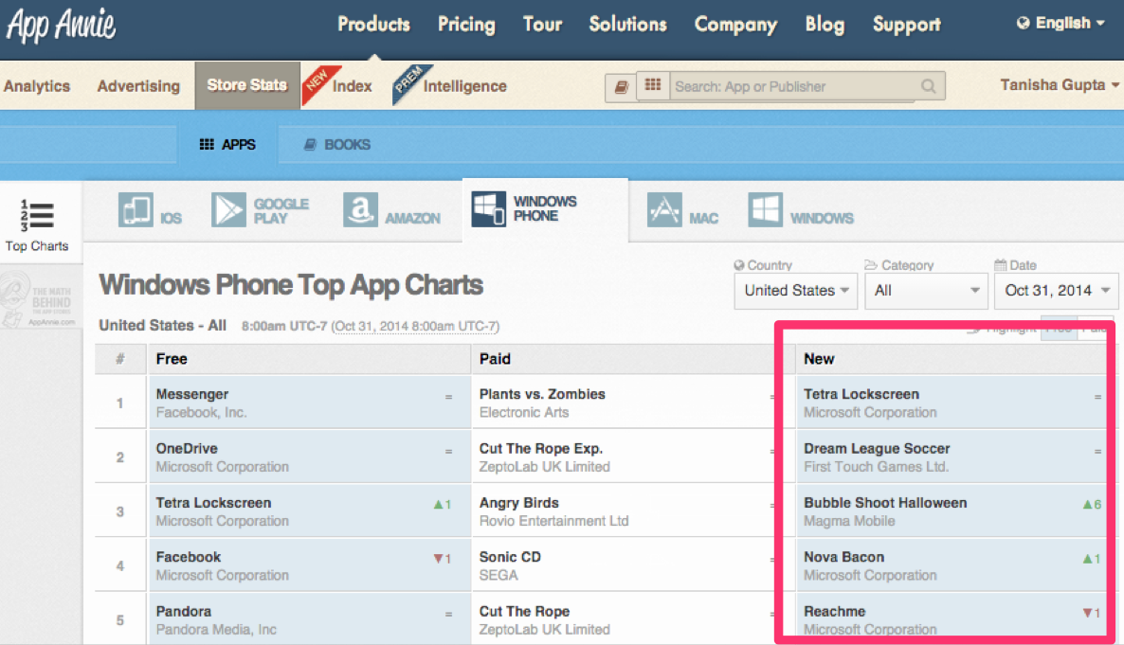Open Plants vs. Zombies in Paid chart
1124x645 pixels.
(x=542, y=394)
